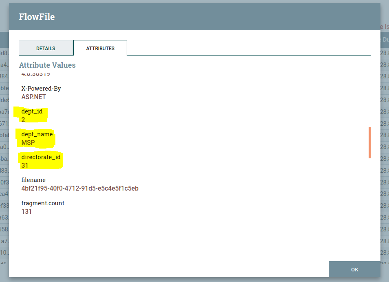Select the dept_id value 2
The width and height of the screenshot is (389, 282).
click(x=24, y=120)
